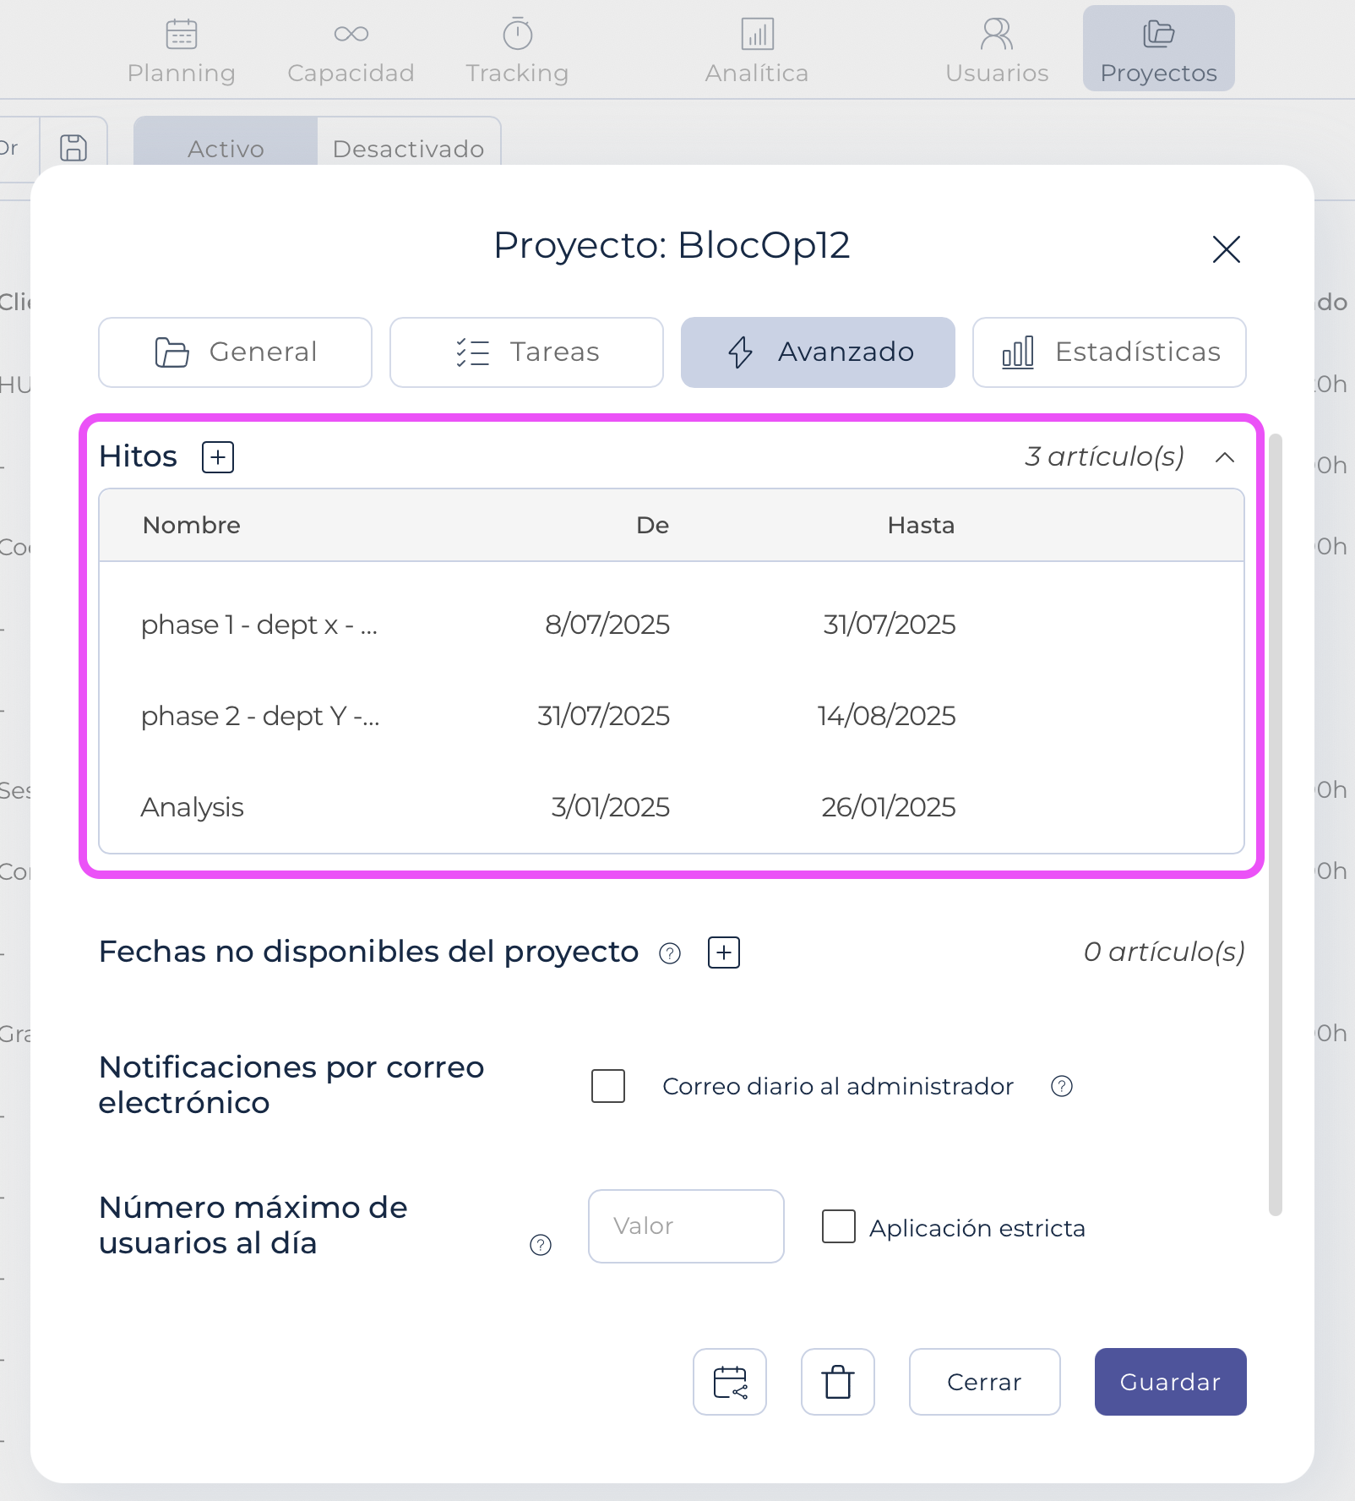Toggle the Aplicación estricta checkbox
Image resolution: width=1355 pixels, height=1501 pixels.
coord(839,1226)
